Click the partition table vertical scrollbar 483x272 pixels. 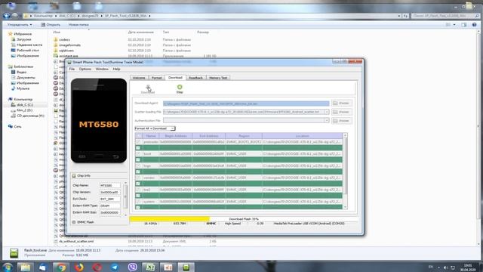click(345, 172)
